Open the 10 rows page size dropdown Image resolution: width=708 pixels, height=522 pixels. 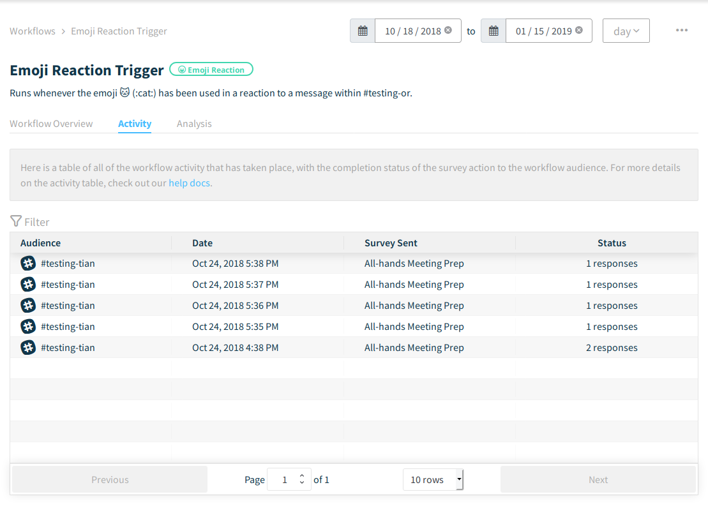[x=433, y=480]
